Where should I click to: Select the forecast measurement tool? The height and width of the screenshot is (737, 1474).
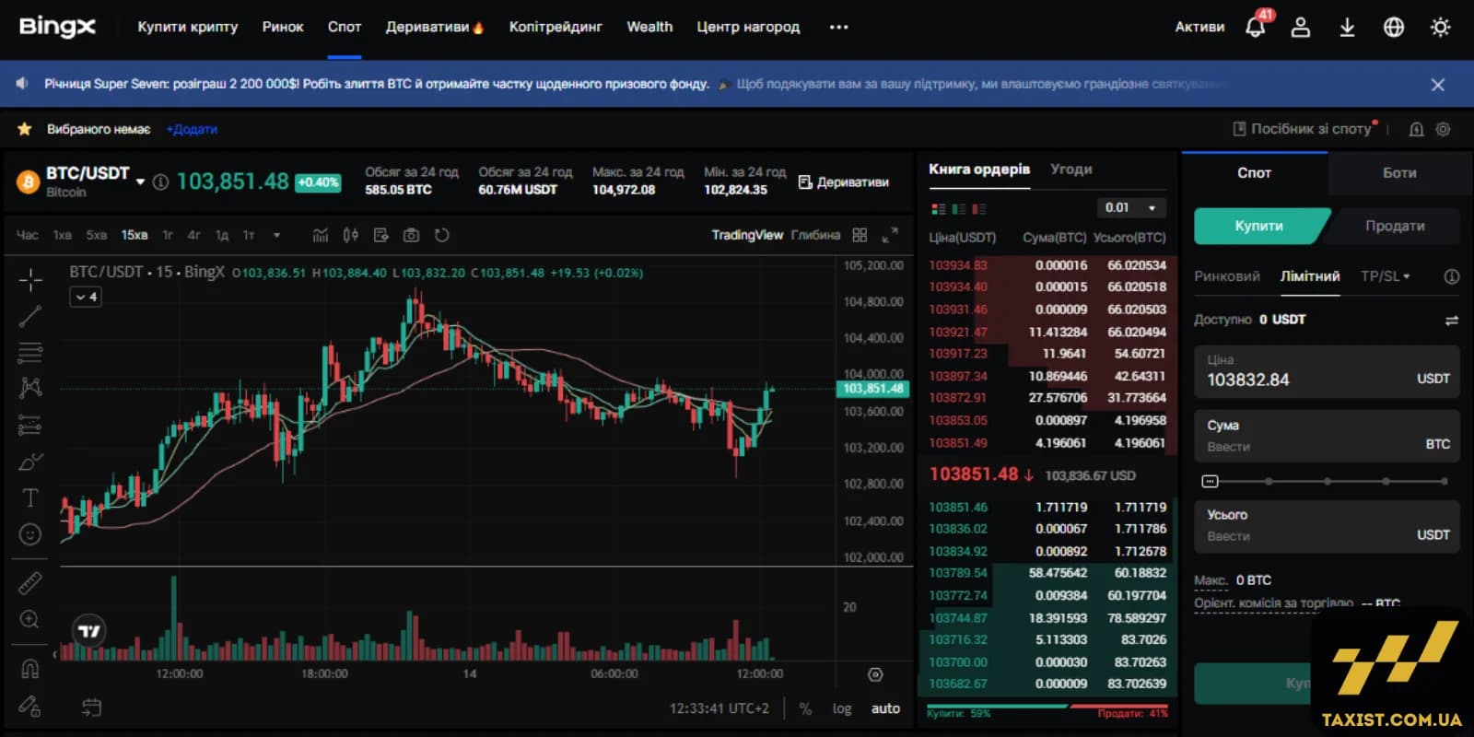pyautogui.click(x=30, y=425)
